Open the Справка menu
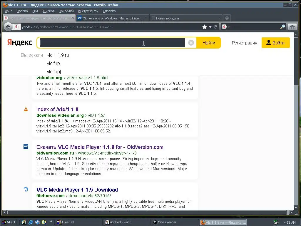This screenshot has height=226, width=301. pos(109,11)
